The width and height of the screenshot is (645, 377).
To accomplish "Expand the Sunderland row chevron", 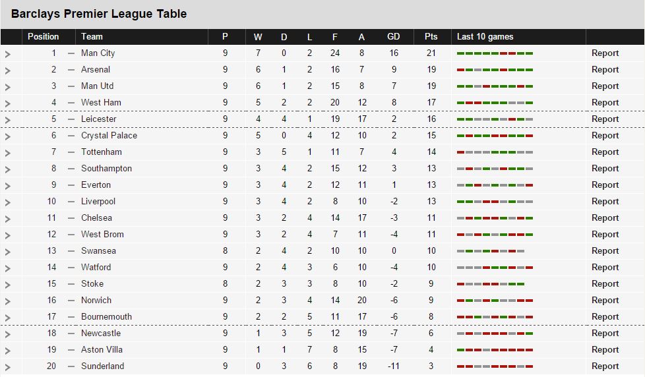I will 7,367.
